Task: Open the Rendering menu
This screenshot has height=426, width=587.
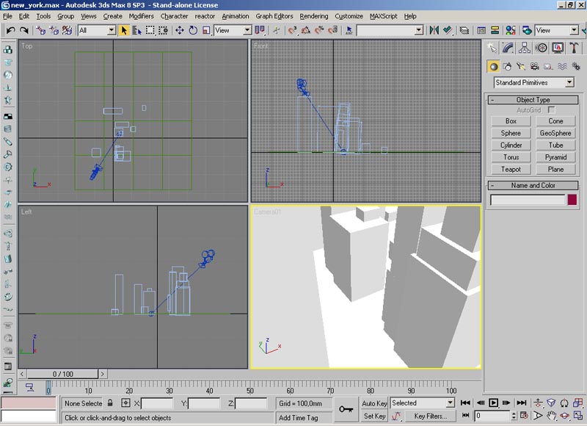Action: point(314,16)
